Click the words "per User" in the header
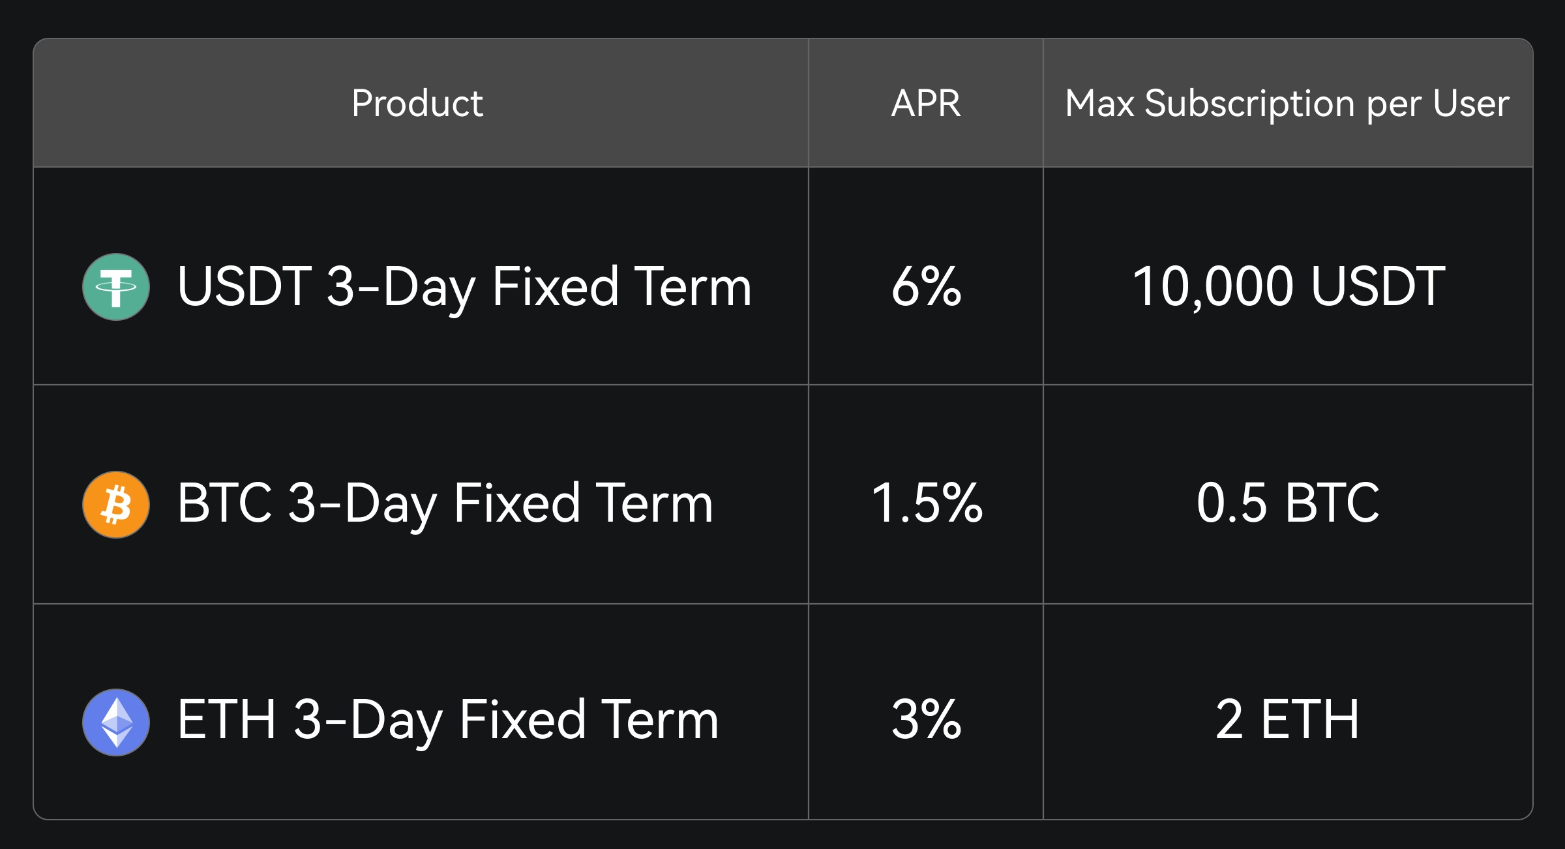Viewport: 1565px width, 849px height. [1438, 104]
